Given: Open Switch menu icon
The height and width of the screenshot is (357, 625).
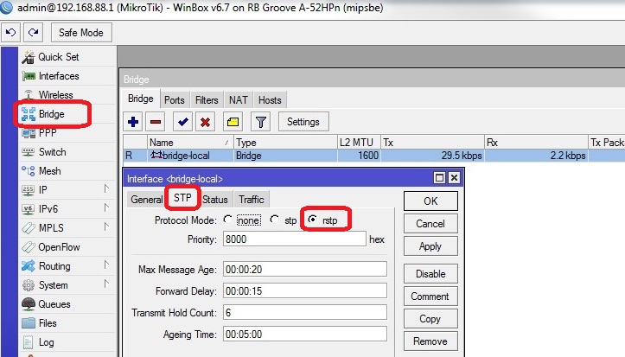Looking at the screenshot, I should [x=29, y=152].
